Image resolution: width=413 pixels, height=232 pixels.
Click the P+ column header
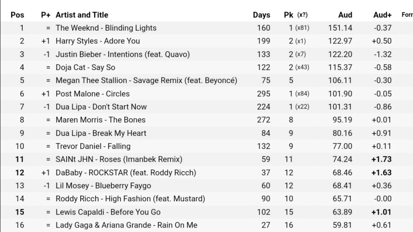[46, 15]
